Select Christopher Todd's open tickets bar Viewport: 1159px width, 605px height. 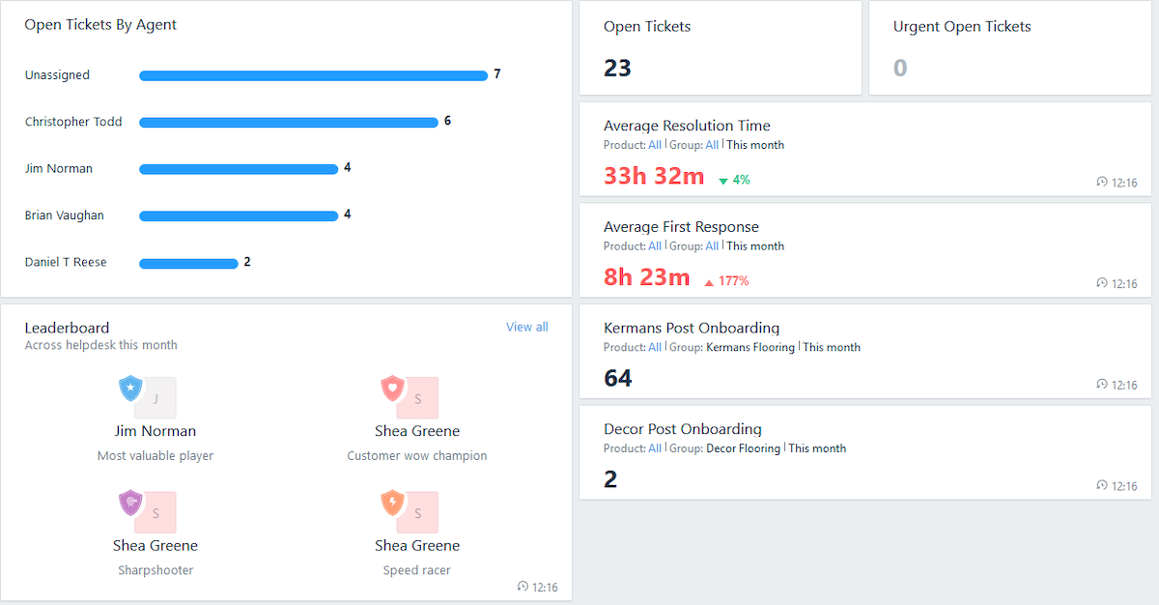point(288,123)
